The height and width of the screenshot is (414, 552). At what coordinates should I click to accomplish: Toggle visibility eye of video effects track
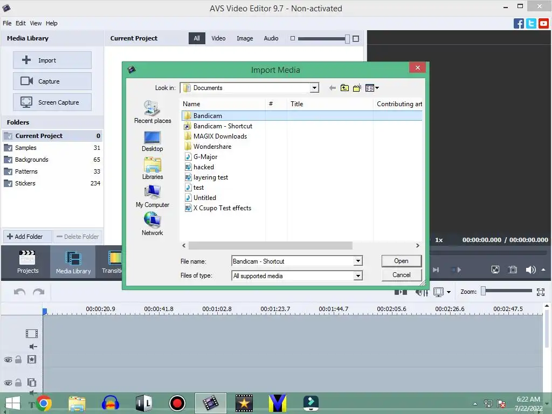tap(8, 360)
